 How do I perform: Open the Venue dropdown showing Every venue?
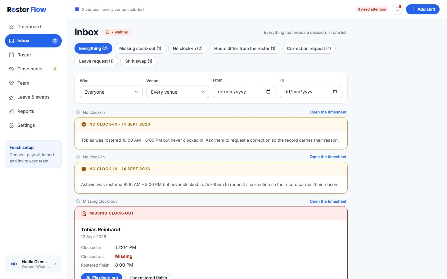178,92
